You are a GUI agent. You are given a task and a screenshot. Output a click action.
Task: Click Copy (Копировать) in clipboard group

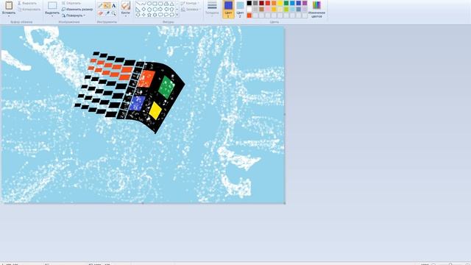29,10
